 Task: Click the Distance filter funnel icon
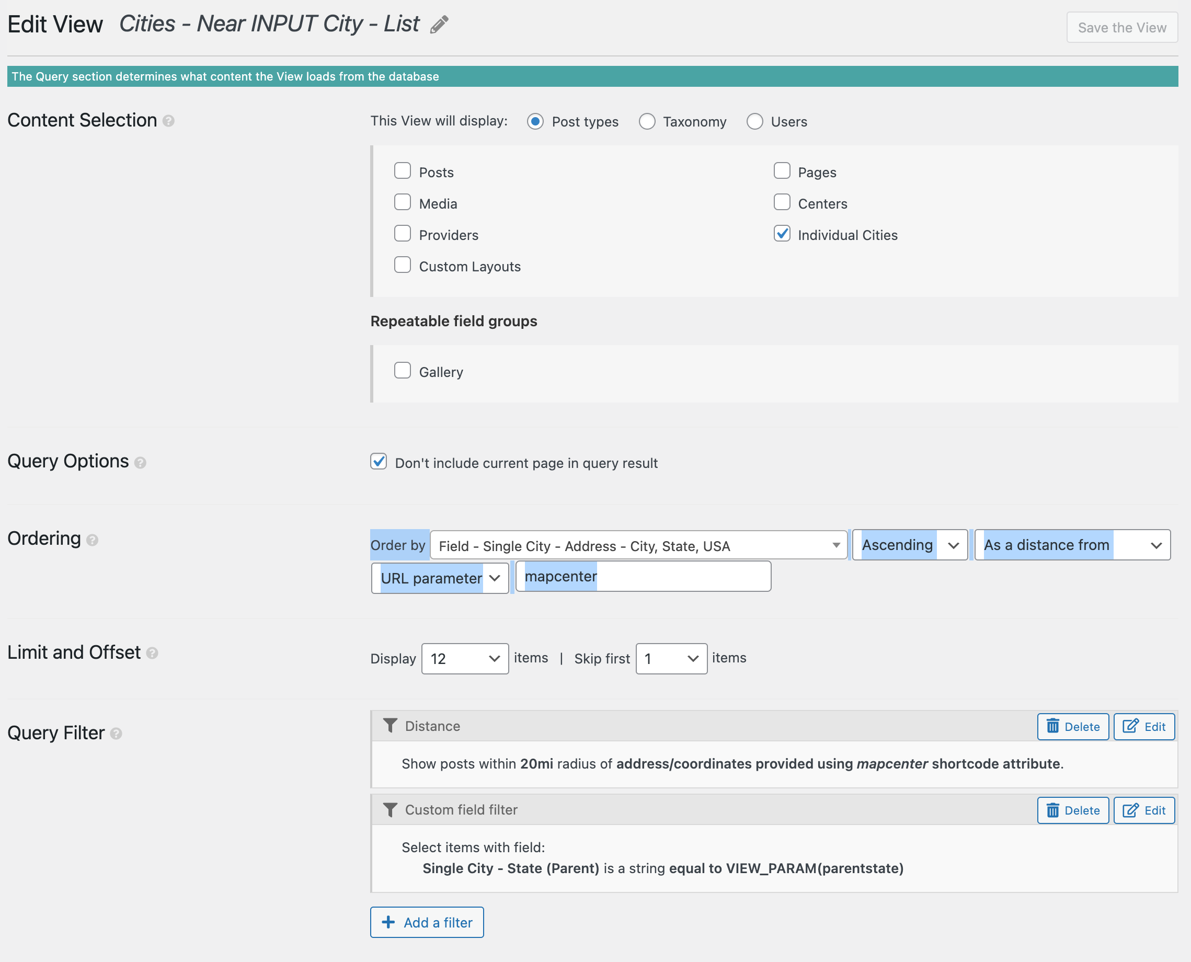click(x=390, y=726)
